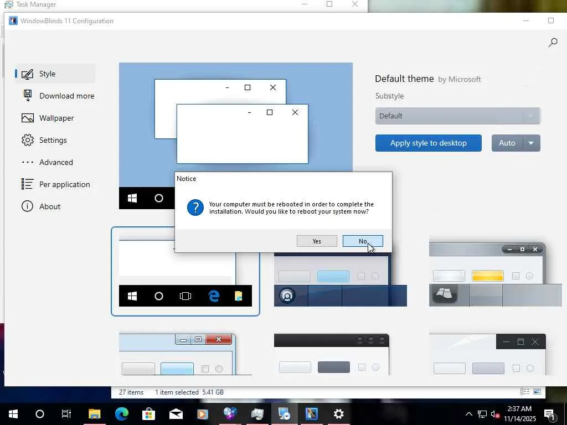This screenshot has width=567, height=425.
Task: Click the WindowBlinds taskbar icon
Action: (x=311, y=414)
